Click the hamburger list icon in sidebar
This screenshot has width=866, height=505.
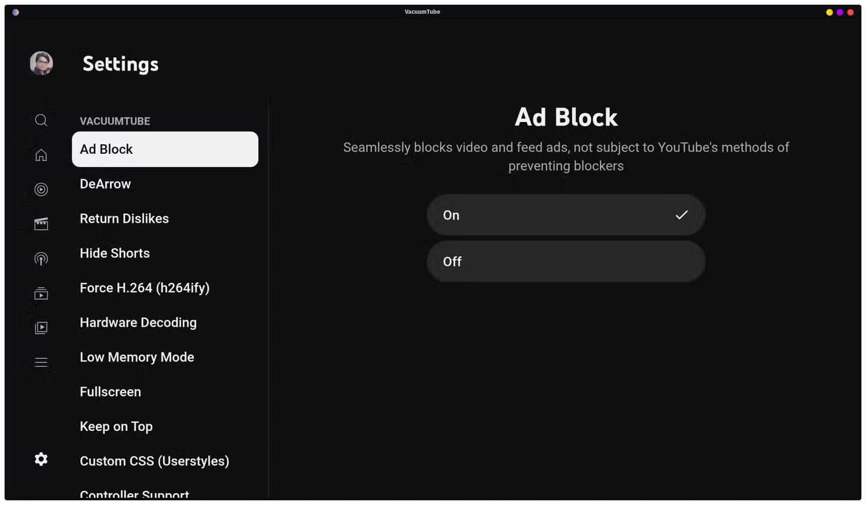coord(41,362)
